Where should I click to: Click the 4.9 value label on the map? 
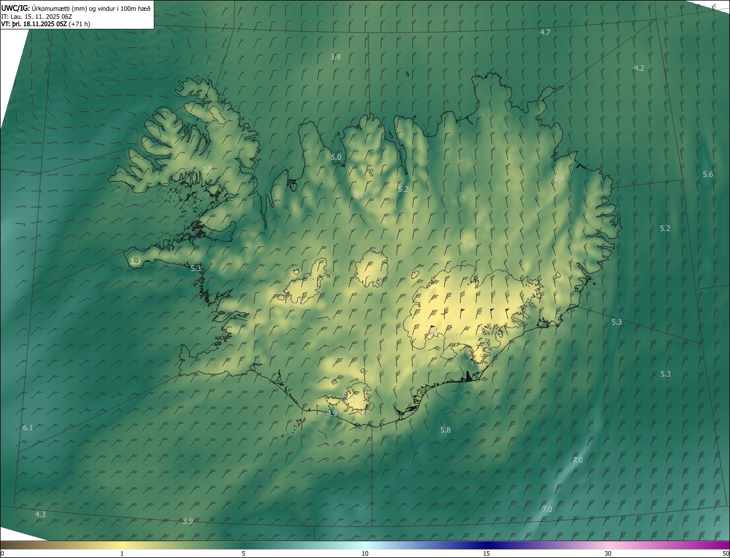[x=332, y=413]
